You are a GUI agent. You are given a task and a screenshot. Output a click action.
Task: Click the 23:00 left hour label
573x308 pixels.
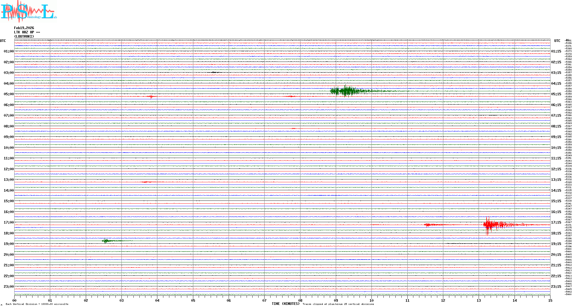9,287
